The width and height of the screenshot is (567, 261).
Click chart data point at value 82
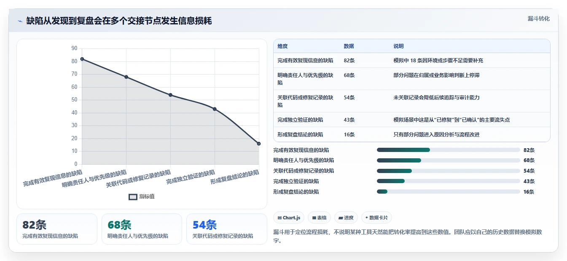pyautogui.click(x=82, y=59)
